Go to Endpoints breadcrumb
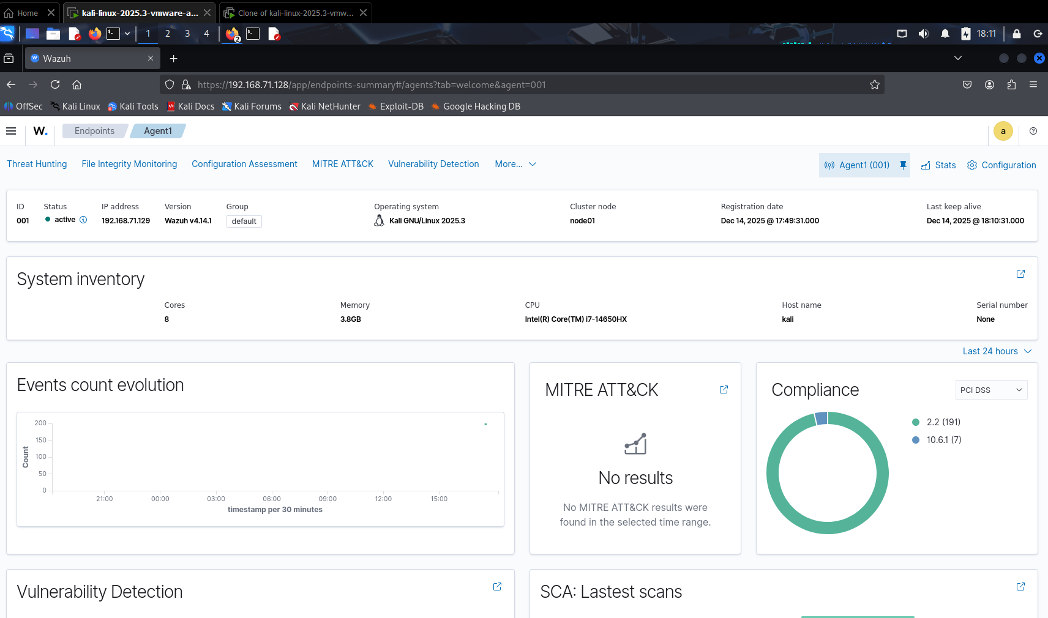Screen dimensions: 1048x618 coord(94,131)
